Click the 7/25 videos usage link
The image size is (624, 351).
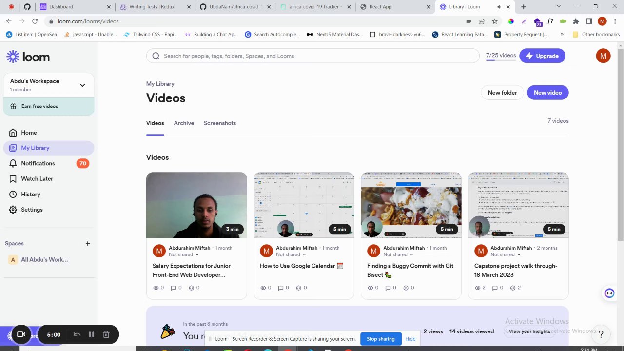point(501,56)
